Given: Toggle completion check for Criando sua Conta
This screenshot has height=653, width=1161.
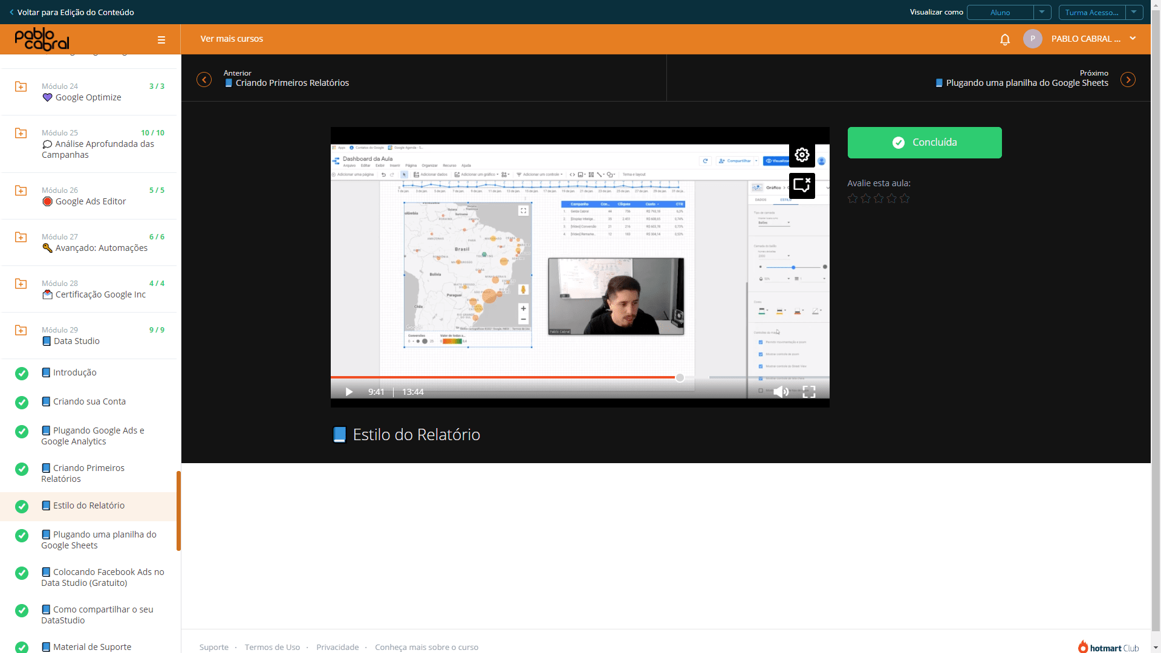Looking at the screenshot, I should 22,402.
